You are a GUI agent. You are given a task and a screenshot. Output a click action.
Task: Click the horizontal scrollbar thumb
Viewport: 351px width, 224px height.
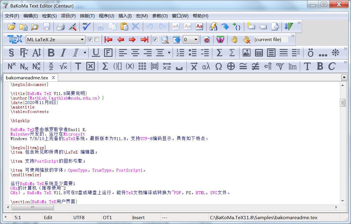[x=33, y=207]
